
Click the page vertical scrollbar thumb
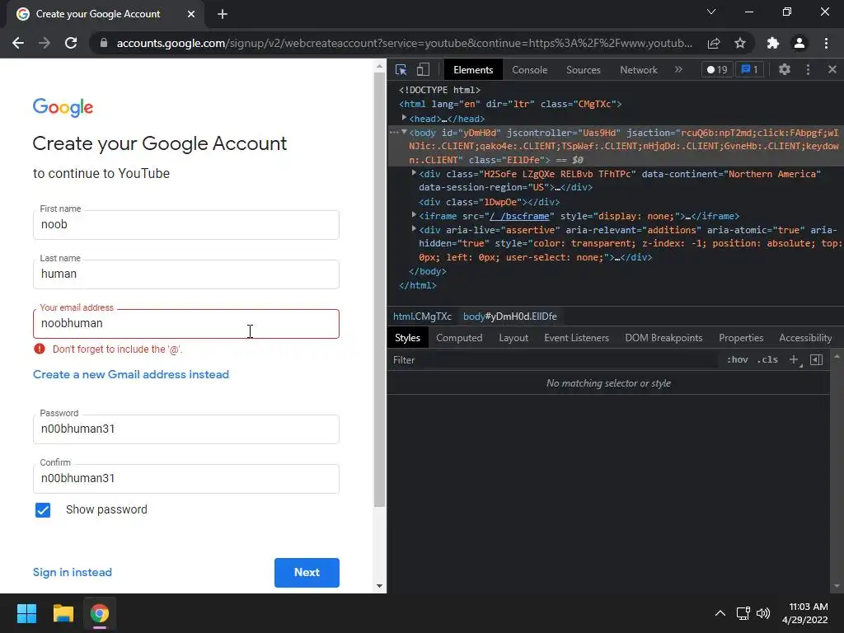point(379,289)
